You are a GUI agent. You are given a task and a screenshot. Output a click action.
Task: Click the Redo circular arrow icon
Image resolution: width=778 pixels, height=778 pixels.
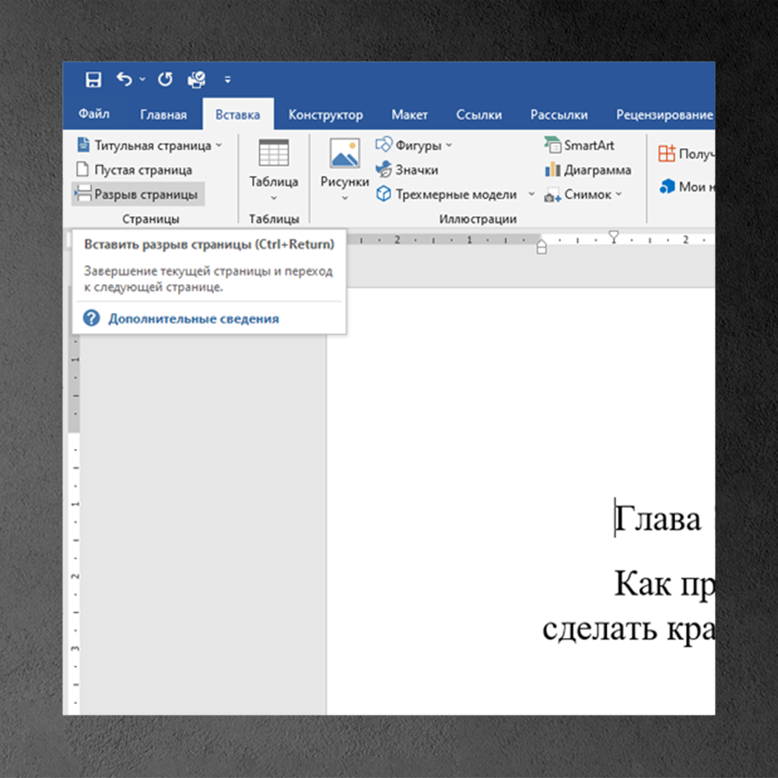click(x=165, y=79)
